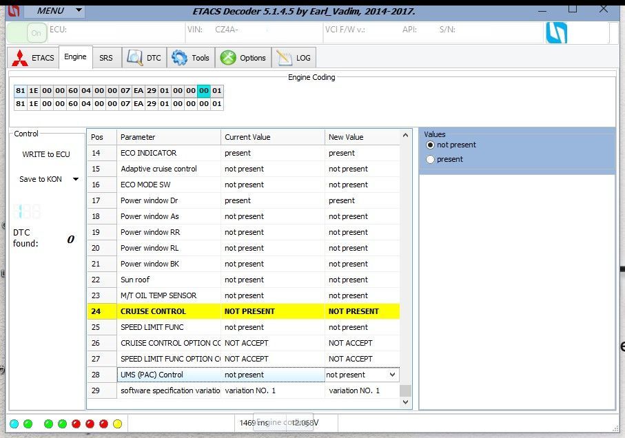The image size is (625, 438).
Task: Click the cyan status indicator light
Action: pos(14,424)
